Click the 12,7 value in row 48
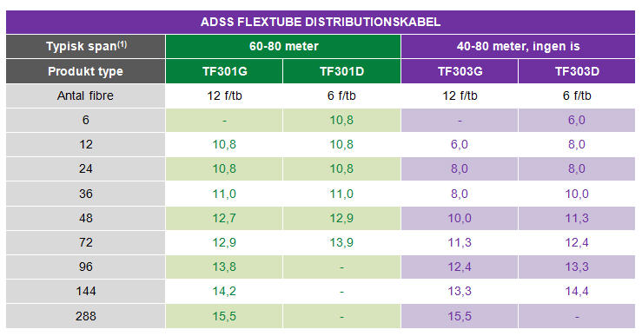The width and height of the screenshot is (642, 336). coord(224,218)
